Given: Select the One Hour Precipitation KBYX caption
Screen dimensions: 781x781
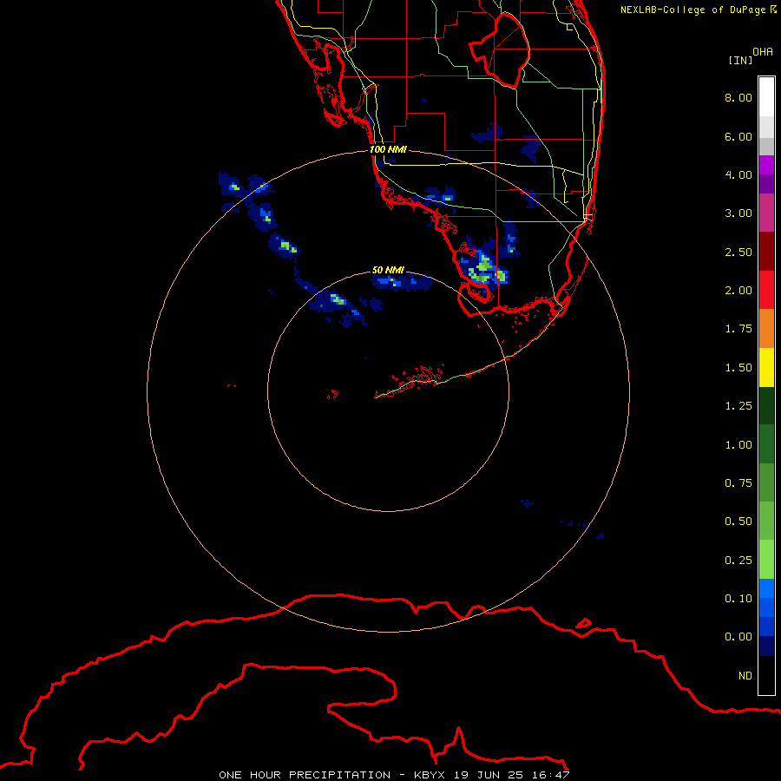Looking at the screenshot, I should click(394, 775).
